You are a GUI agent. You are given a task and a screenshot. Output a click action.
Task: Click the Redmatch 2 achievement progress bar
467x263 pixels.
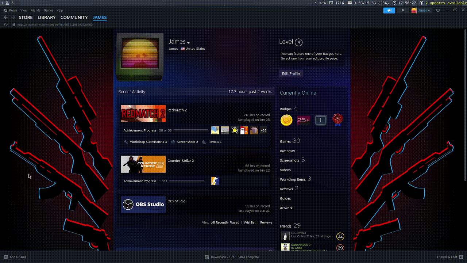[x=191, y=130]
